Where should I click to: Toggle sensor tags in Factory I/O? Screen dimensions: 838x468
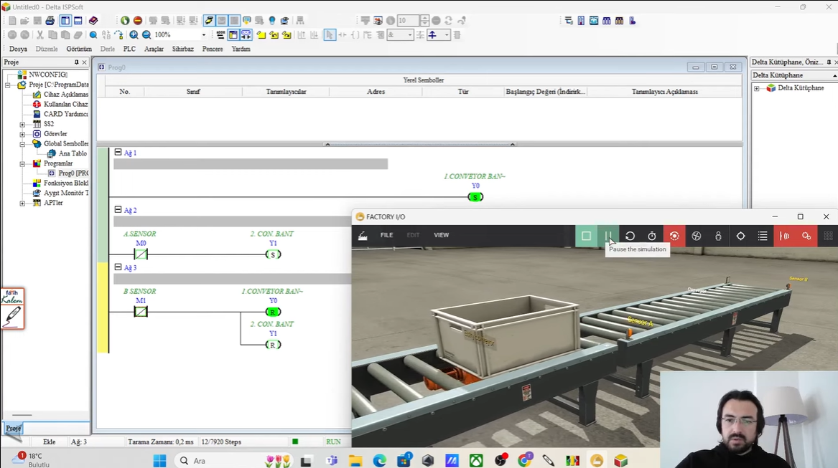(x=785, y=236)
